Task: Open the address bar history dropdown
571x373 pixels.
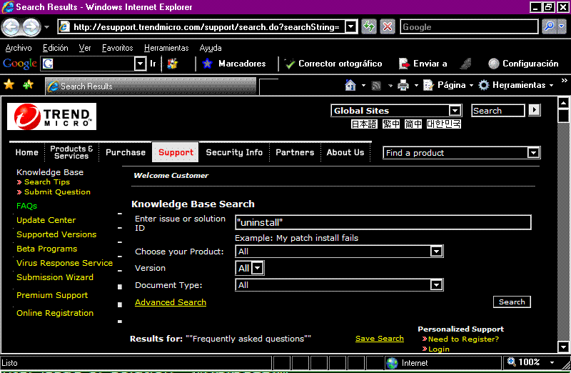Action: point(350,26)
